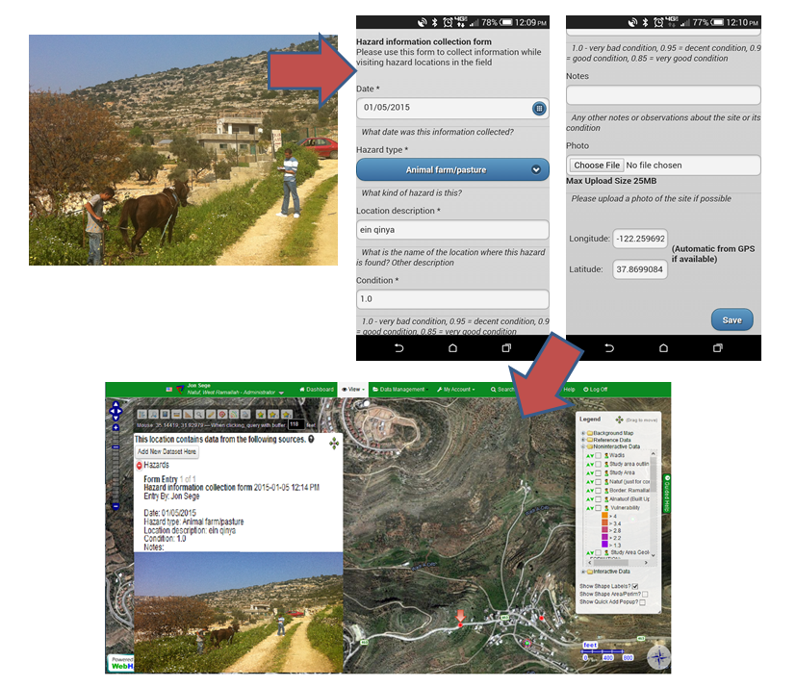Toggle the Wadis layer checkbox
This screenshot has height=687, width=796.
click(598, 456)
